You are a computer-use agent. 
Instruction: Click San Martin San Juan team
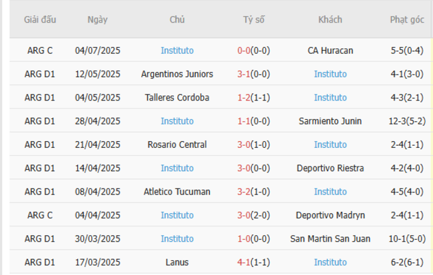[330, 239]
